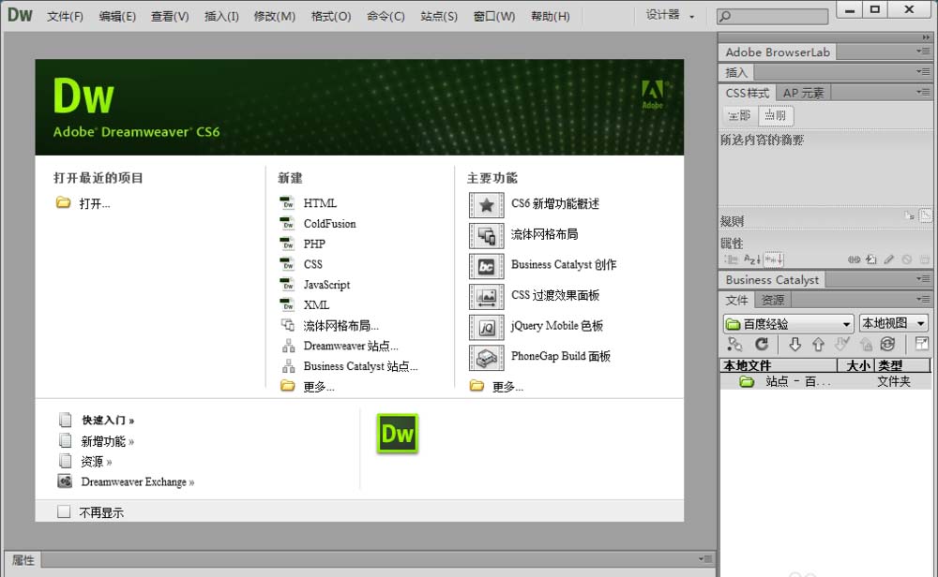Toggle 全部 mode in CSS样式 panel

tap(739, 115)
